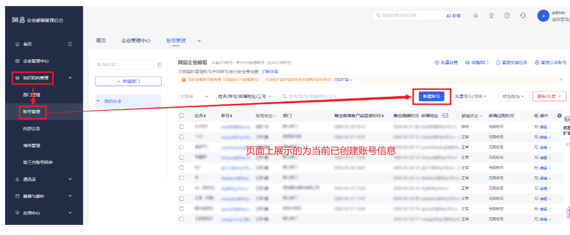
Task: Click the 管理公共账号 person icon
Action: coord(537,62)
